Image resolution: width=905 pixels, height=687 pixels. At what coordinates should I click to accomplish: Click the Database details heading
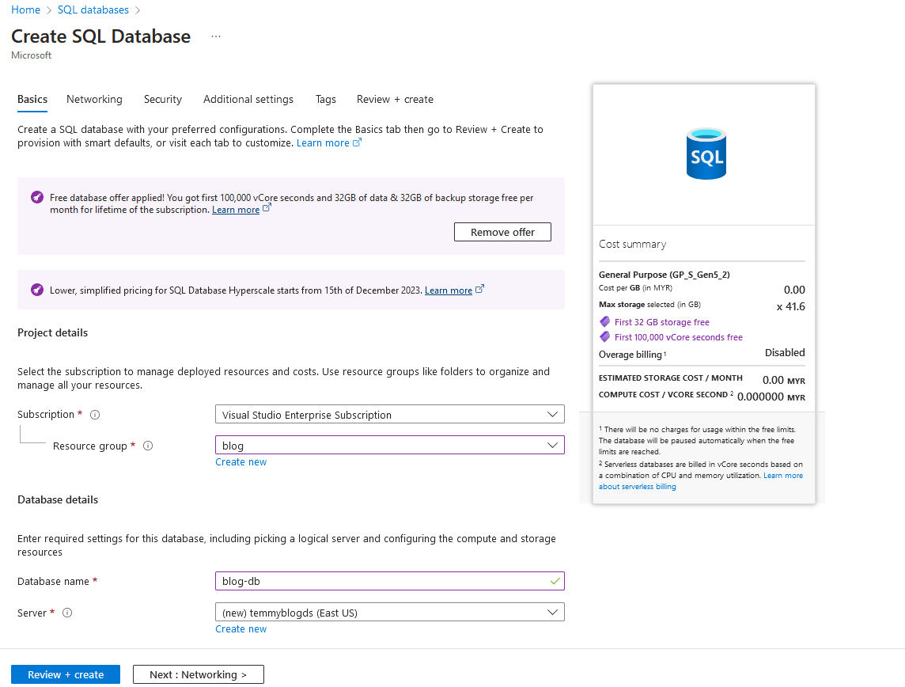58,499
